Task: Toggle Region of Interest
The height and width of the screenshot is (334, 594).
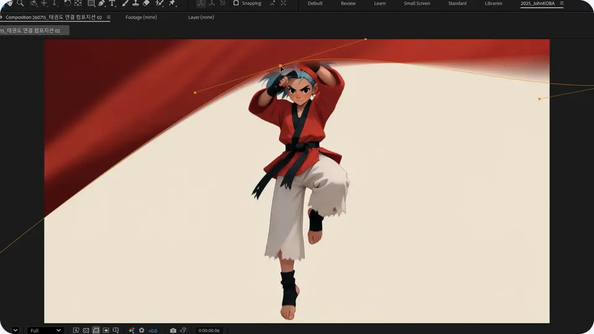Action: 106,330
